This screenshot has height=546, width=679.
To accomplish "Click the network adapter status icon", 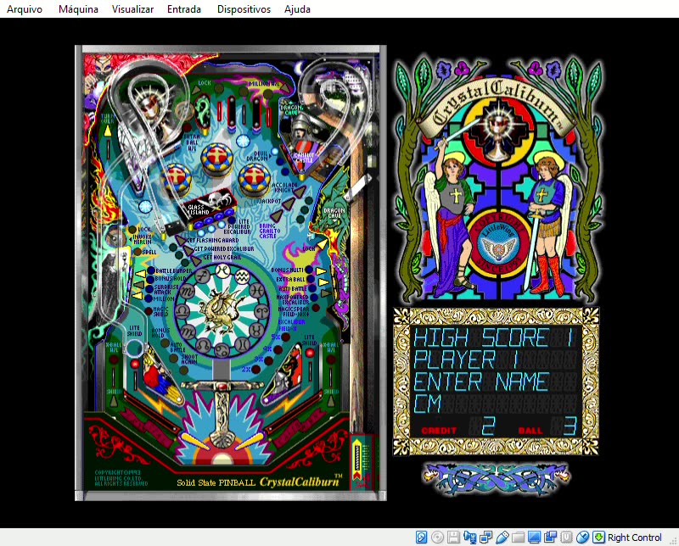I will coord(486,537).
